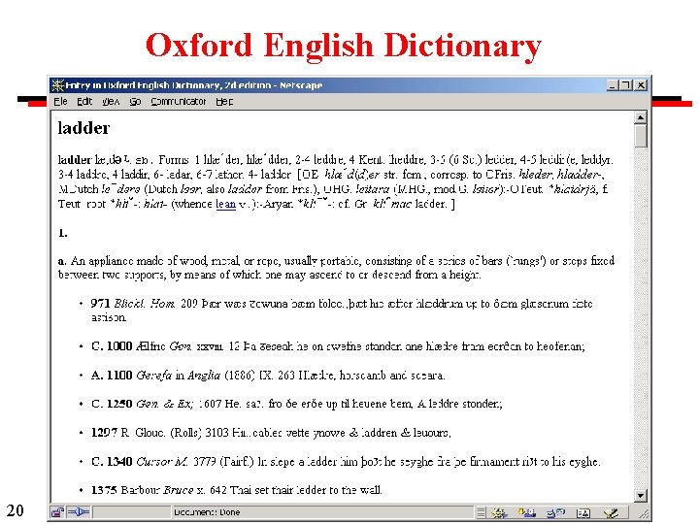Click the 'C. 1340 Cursor M.' quotation

point(346,462)
